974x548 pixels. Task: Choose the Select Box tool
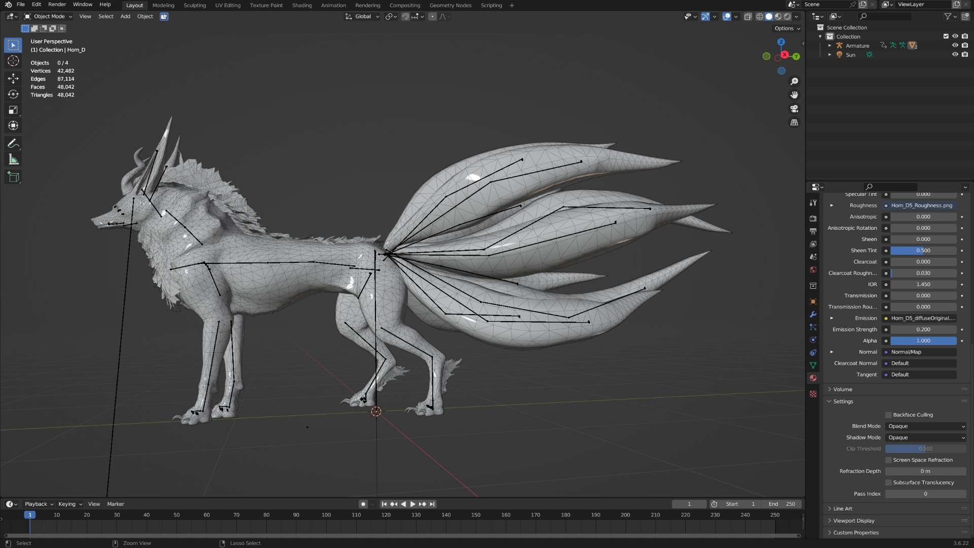14,45
